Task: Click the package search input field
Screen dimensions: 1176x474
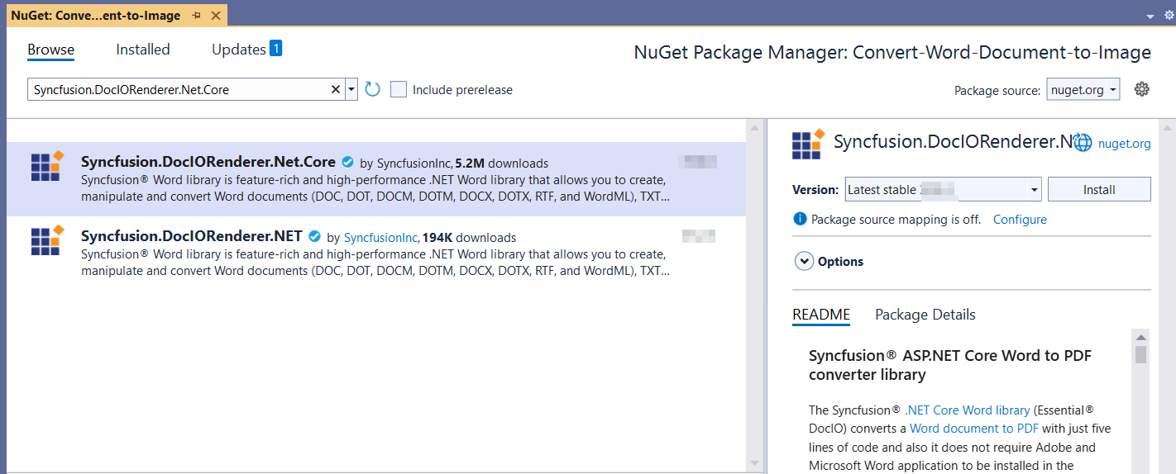Action: 178,89
